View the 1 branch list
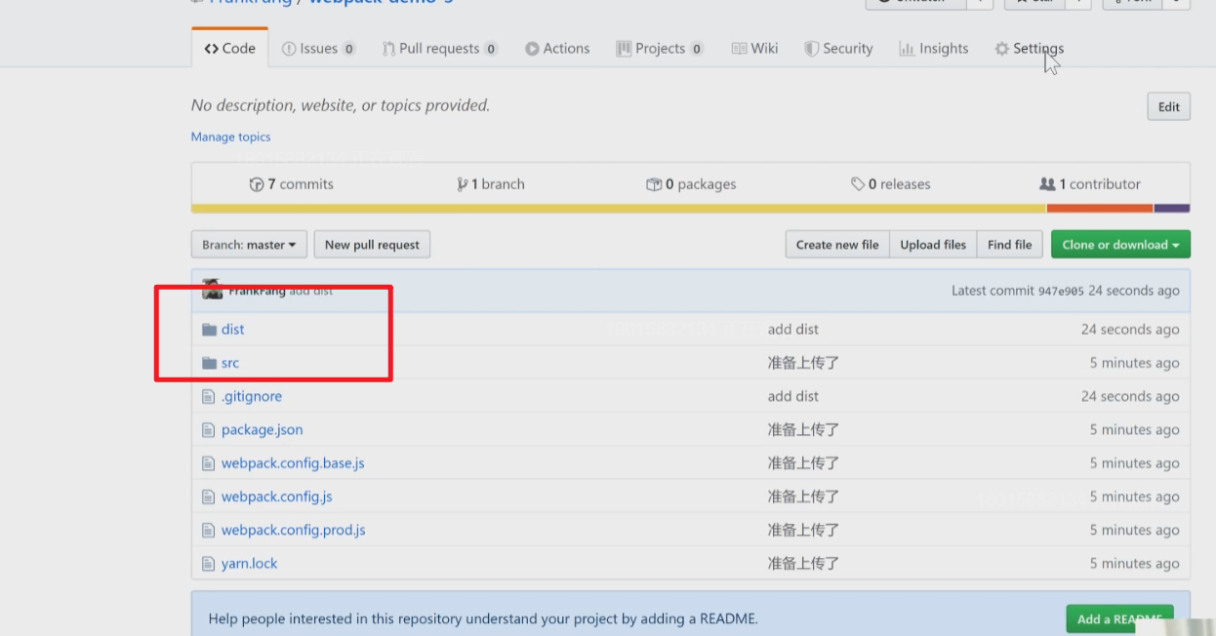This screenshot has width=1216, height=636. coord(491,184)
